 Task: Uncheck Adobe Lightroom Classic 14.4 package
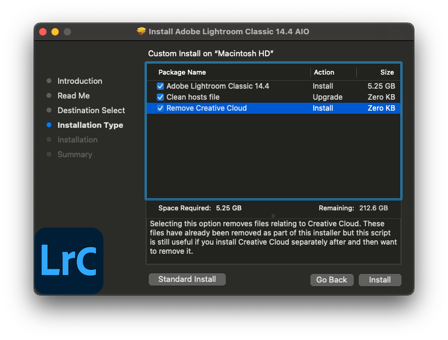pos(160,86)
